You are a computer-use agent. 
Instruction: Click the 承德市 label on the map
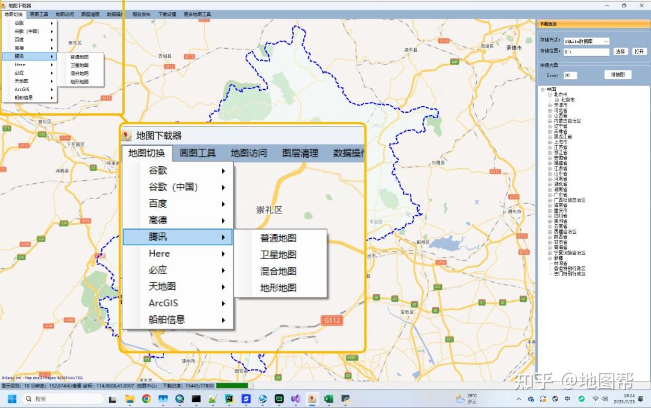pyautogui.click(x=514, y=48)
